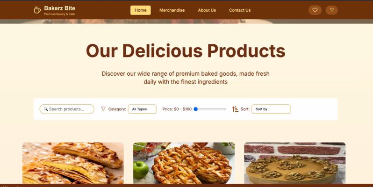373x187 pixels.
Task: Click the price slider track
Action: (210, 109)
